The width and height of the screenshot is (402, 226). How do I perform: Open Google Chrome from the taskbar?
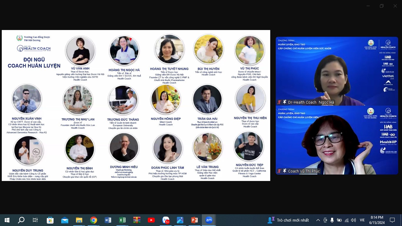(x=94, y=220)
